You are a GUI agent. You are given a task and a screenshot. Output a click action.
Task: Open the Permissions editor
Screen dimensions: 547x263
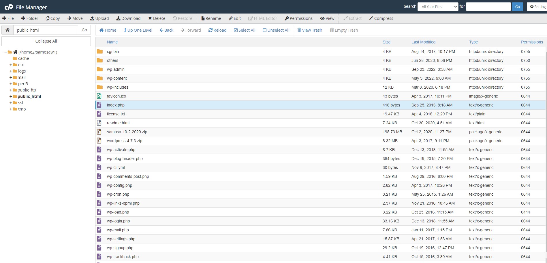[x=298, y=18]
